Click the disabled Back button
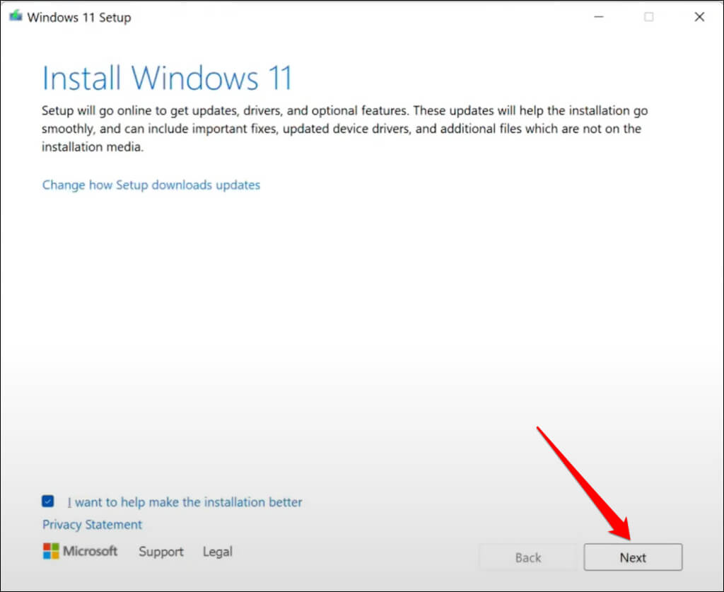724x592 pixels. point(527,557)
